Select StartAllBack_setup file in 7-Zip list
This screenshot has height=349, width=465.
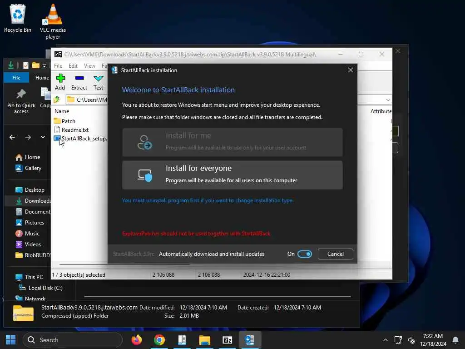[x=81, y=138]
